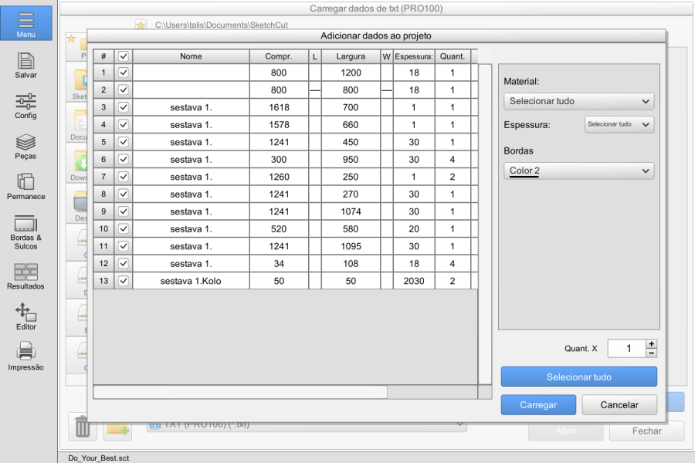Show the Resultados view
The image size is (695, 463).
pyautogui.click(x=25, y=276)
